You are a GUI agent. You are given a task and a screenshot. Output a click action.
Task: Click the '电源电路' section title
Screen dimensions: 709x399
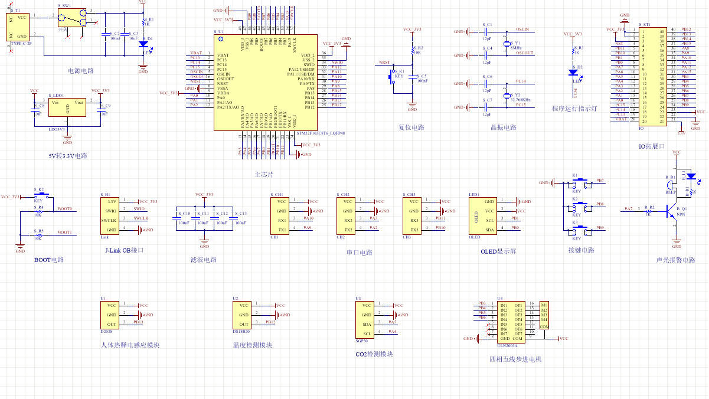click(81, 71)
